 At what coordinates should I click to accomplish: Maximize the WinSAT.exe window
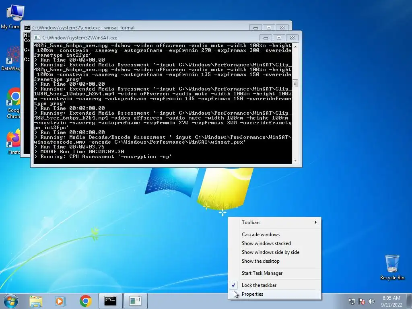pos(279,38)
